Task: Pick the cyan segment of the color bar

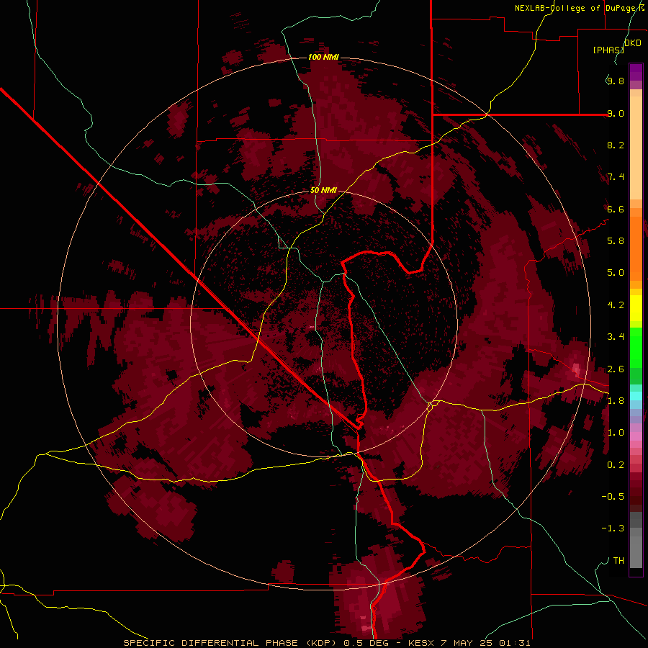Action: point(636,396)
